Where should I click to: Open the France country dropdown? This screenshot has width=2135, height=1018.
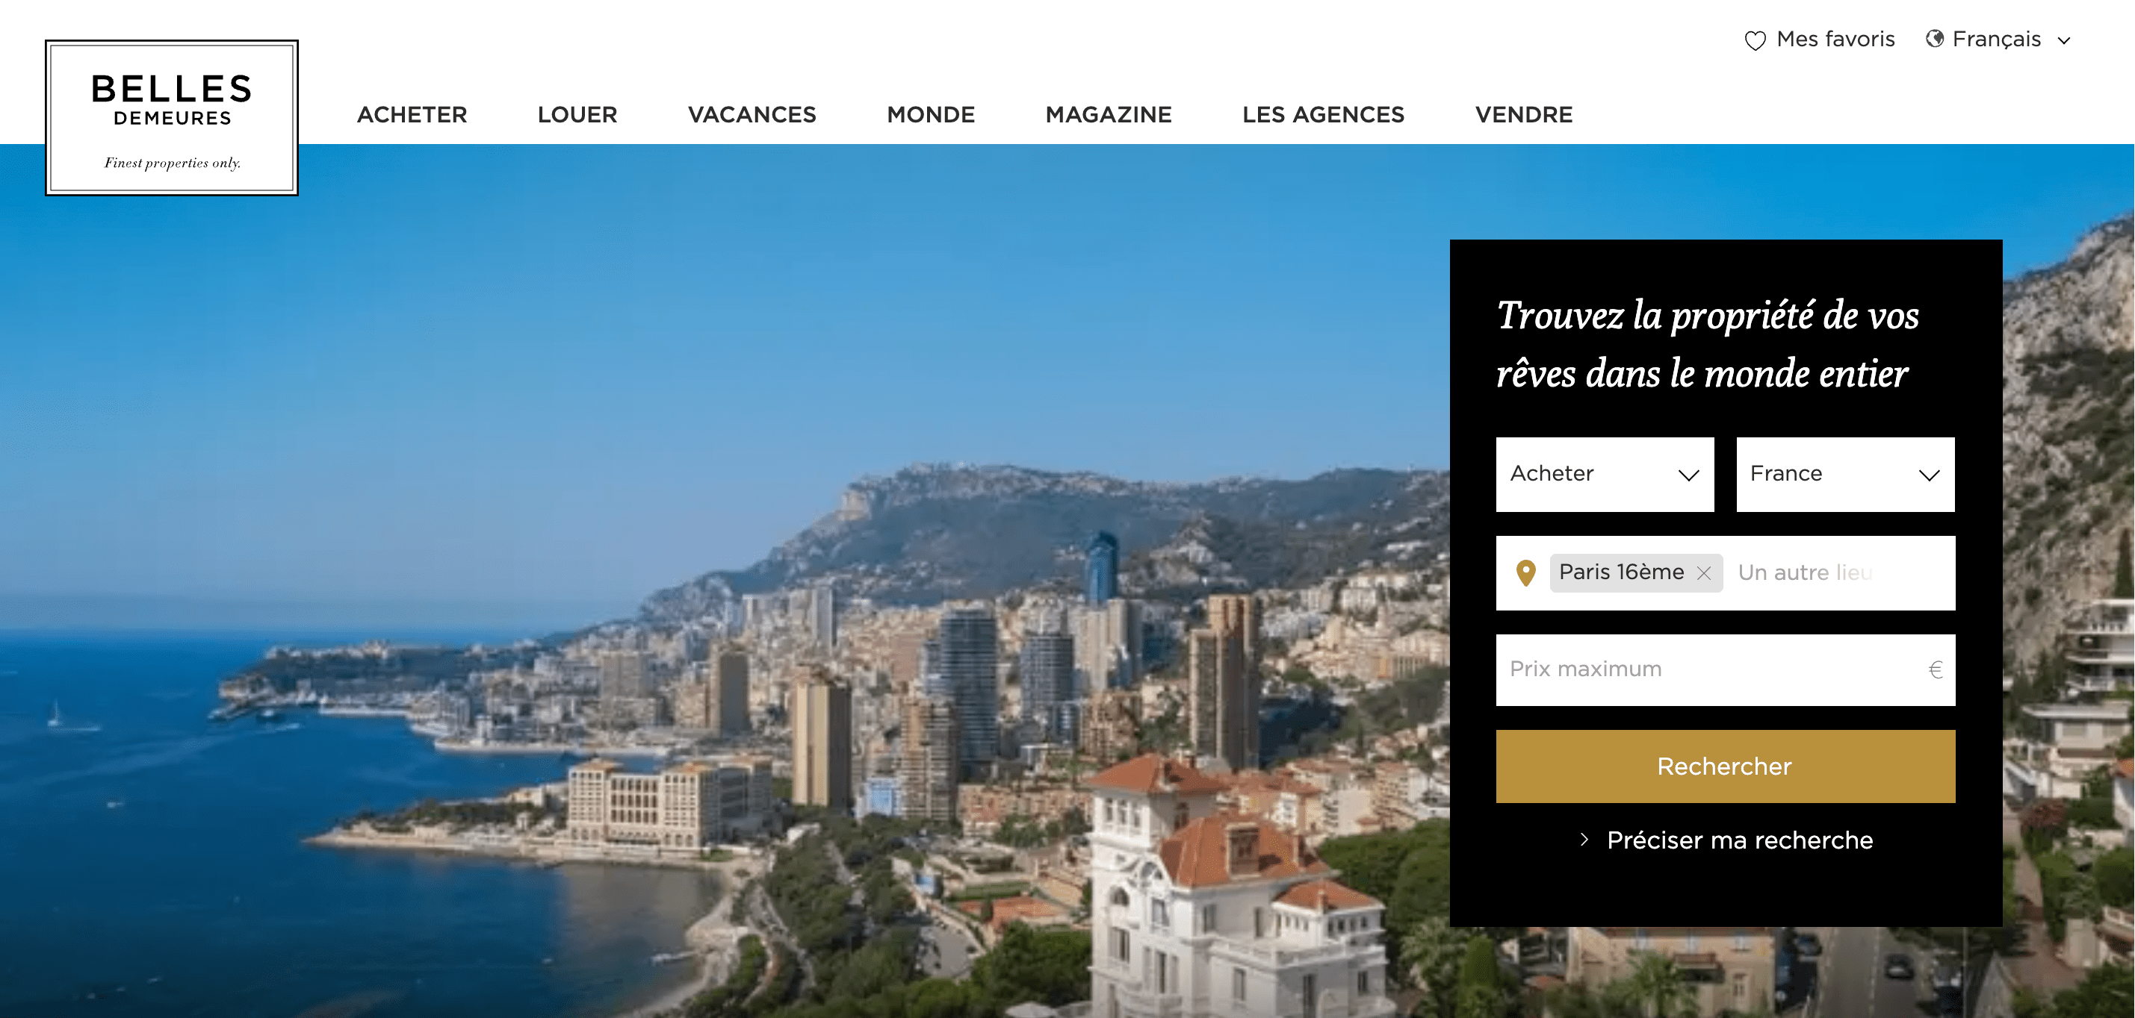1845,474
